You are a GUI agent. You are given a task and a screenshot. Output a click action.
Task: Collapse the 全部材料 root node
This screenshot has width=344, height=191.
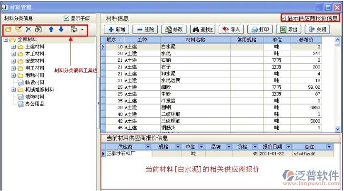pos(6,40)
